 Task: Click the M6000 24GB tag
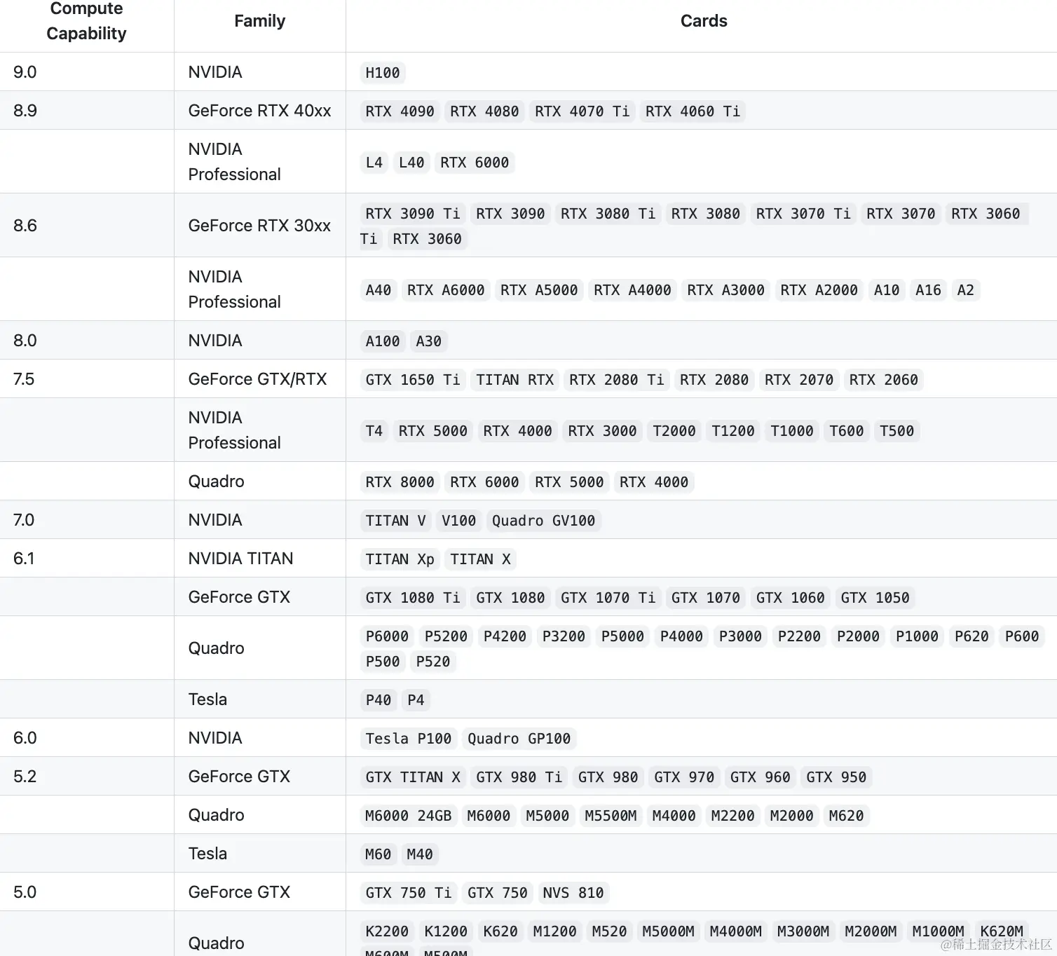click(408, 816)
